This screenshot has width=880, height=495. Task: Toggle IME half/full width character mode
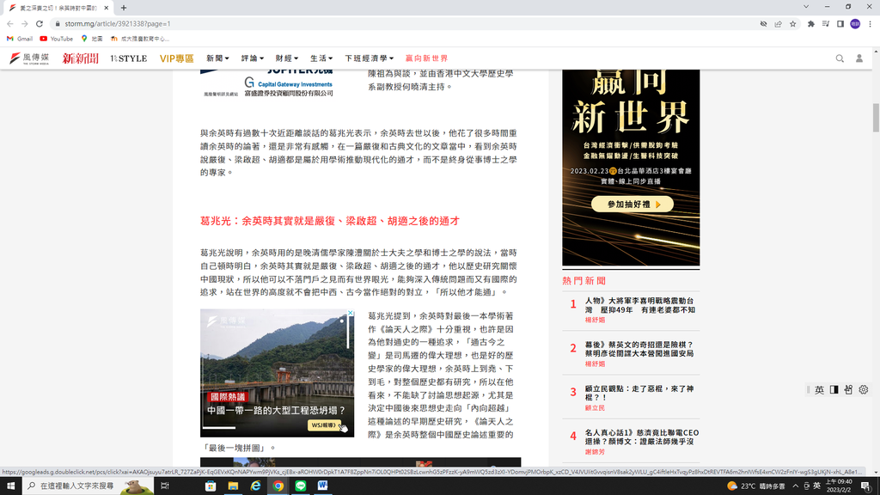click(834, 390)
